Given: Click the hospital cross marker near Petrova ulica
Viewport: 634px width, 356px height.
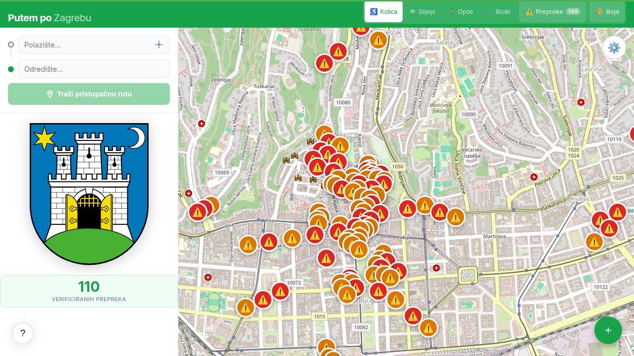Looking at the screenshot, I should click(534, 177).
